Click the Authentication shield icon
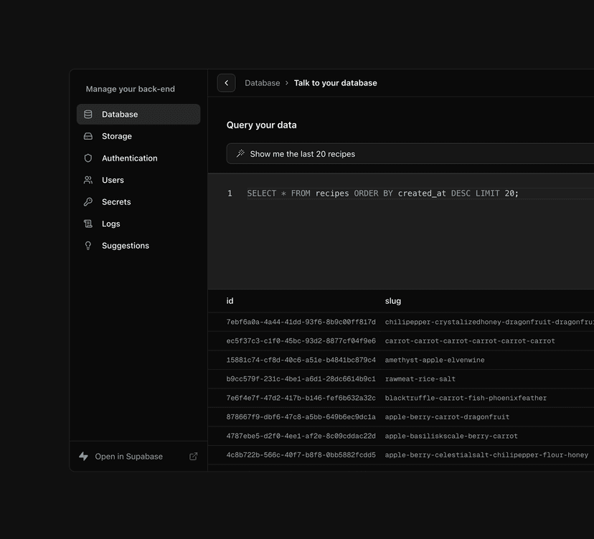The width and height of the screenshot is (594, 539). point(88,158)
